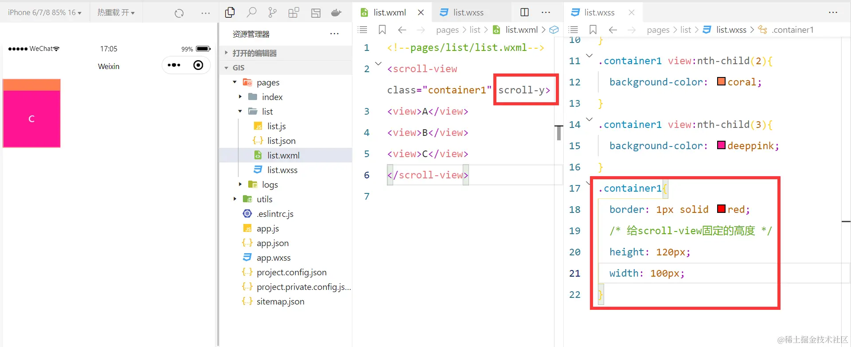The image size is (851, 347).
Task: Go forward arrow in right list.wxss editor
Action: (632, 30)
